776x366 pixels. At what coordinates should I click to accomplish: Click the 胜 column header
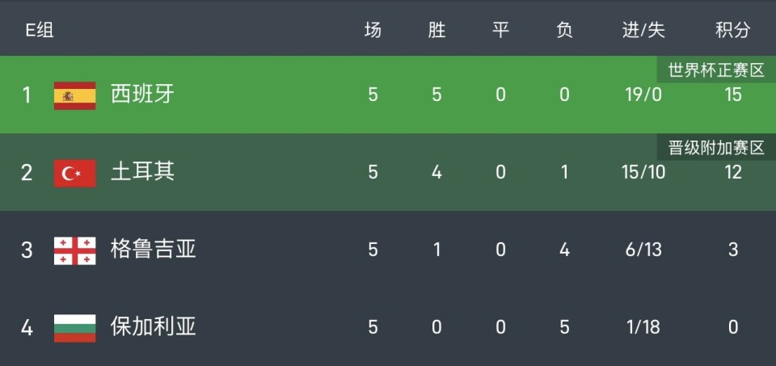pyautogui.click(x=436, y=31)
